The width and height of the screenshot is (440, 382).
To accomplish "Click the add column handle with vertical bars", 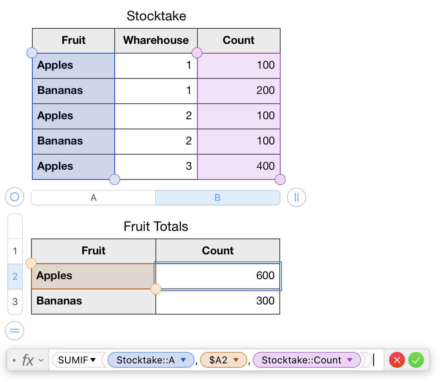I will [x=296, y=197].
